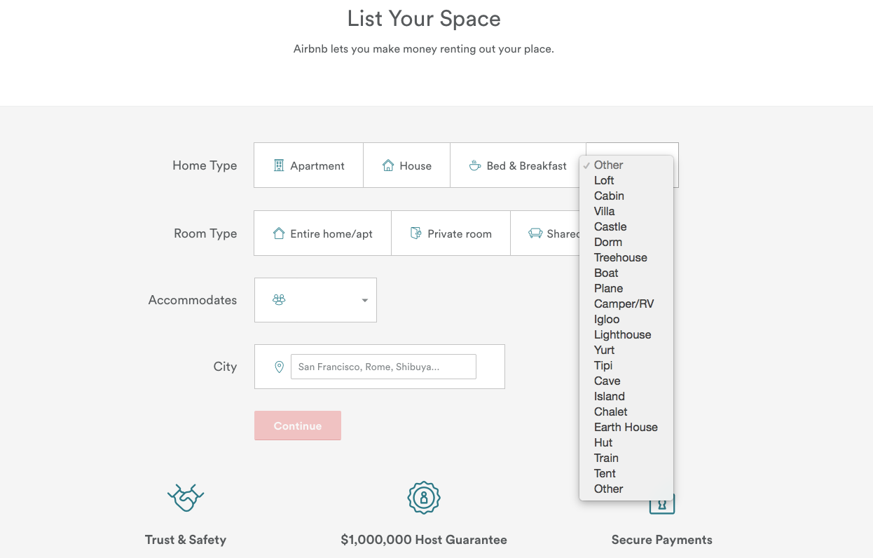Select Treehouse from the dropdown list
Image resolution: width=873 pixels, height=558 pixels.
pos(621,257)
